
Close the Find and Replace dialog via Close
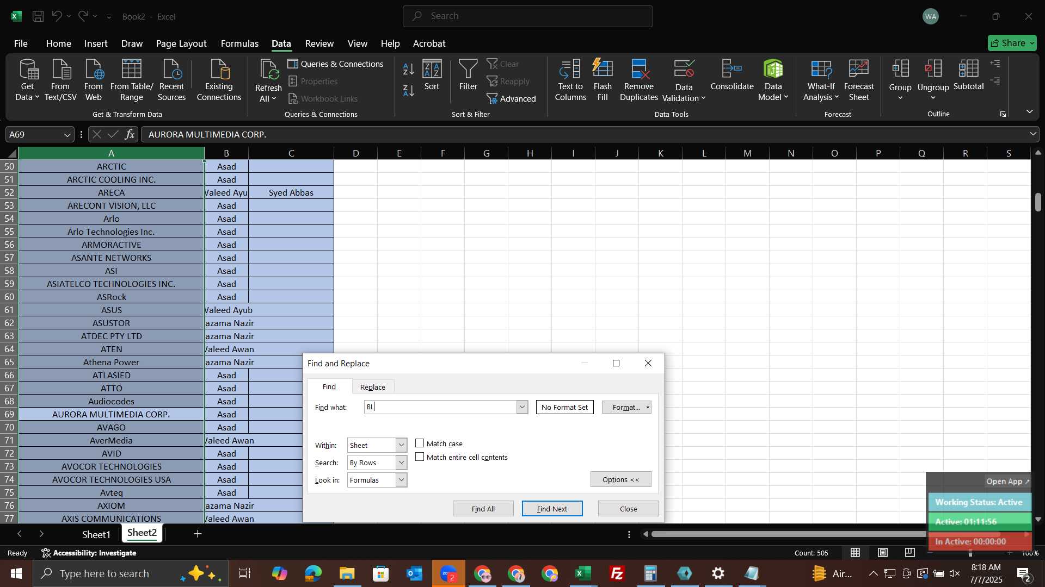point(628,509)
